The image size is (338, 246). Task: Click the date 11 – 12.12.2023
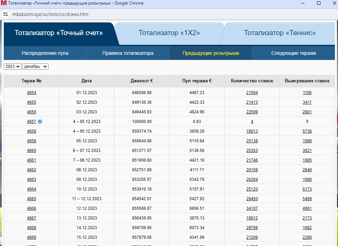(87, 199)
